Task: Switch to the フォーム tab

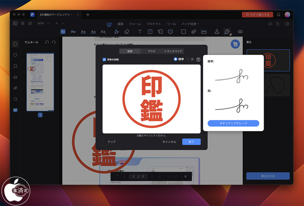Action: point(135,24)
